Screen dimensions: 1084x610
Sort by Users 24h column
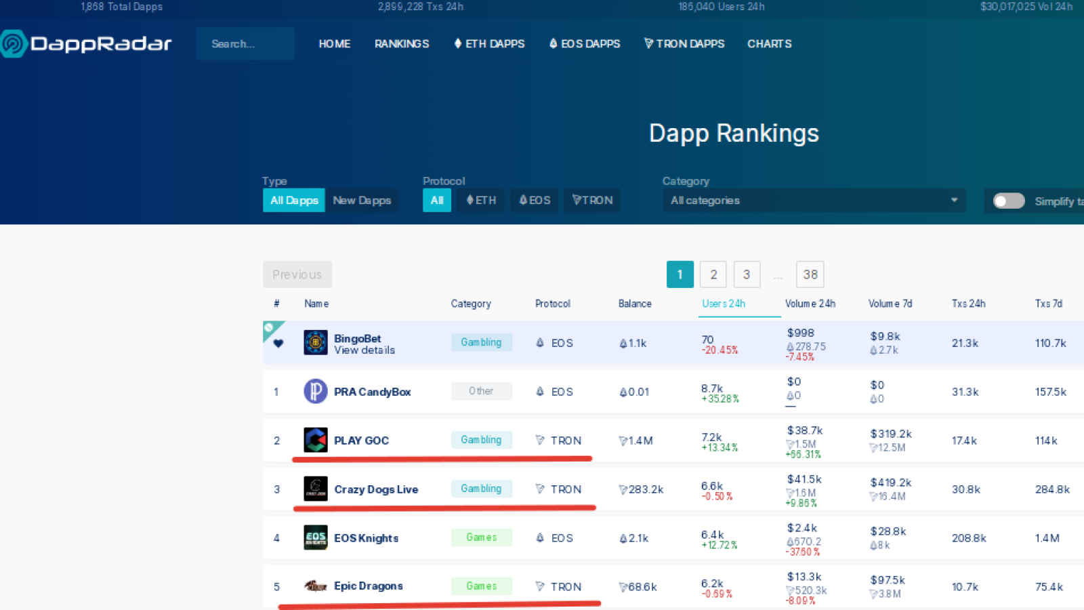724,304
